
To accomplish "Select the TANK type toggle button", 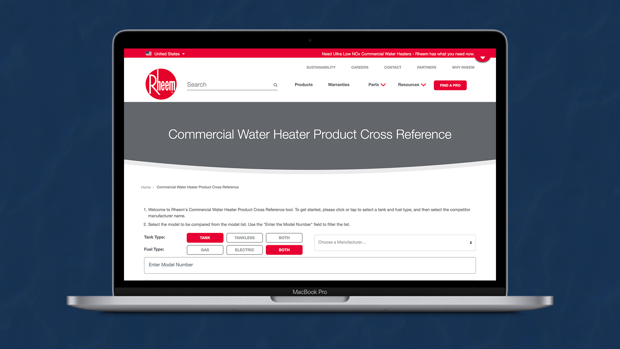I will (205, 238).
